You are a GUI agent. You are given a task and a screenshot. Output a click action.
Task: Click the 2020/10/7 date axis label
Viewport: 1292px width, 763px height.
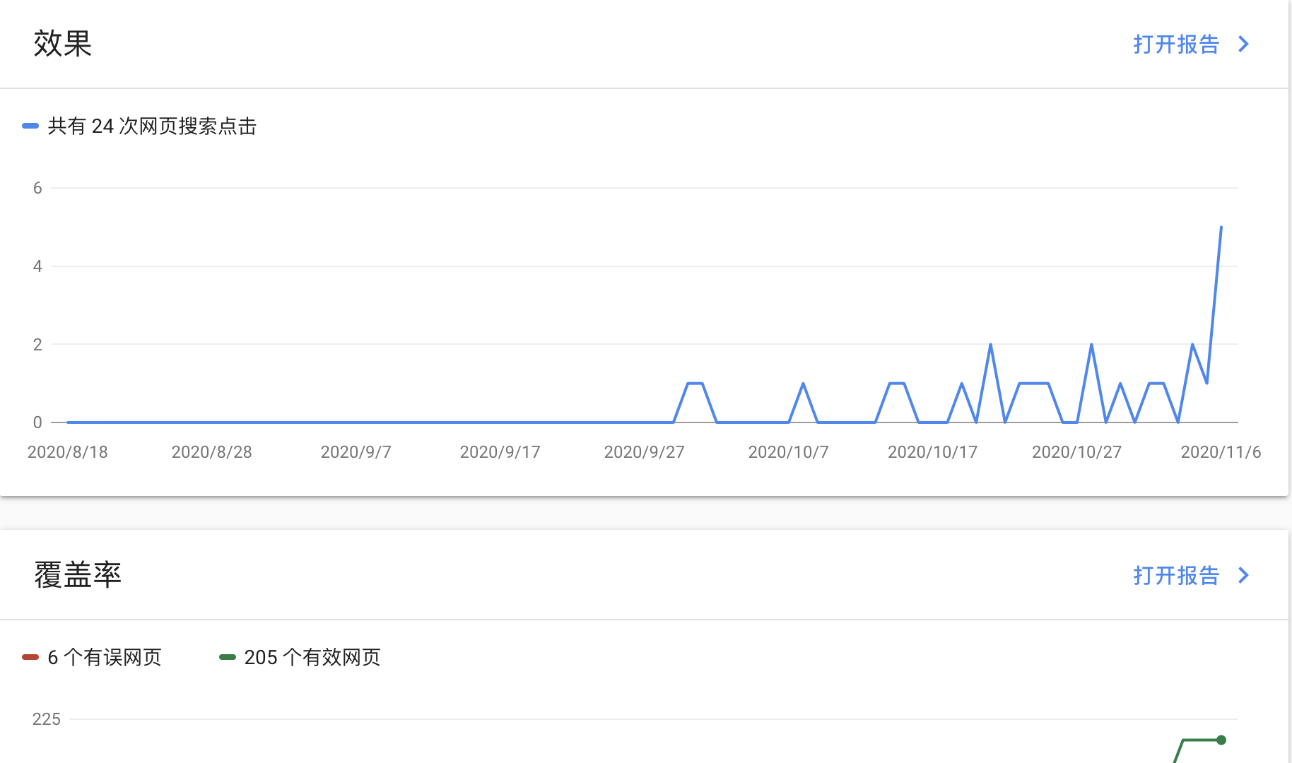point(788,452)
